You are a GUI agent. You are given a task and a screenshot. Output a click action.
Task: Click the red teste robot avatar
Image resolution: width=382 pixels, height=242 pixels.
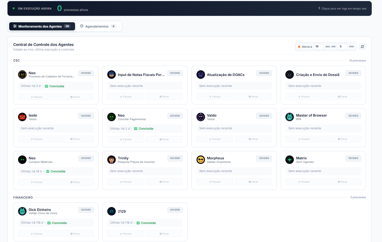(x=22, y=117)
